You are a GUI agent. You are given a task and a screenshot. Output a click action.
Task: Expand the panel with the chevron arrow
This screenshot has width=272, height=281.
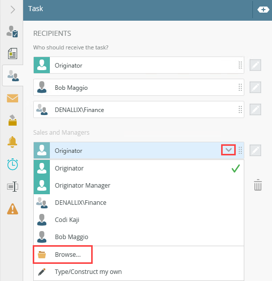click(13, 10)
